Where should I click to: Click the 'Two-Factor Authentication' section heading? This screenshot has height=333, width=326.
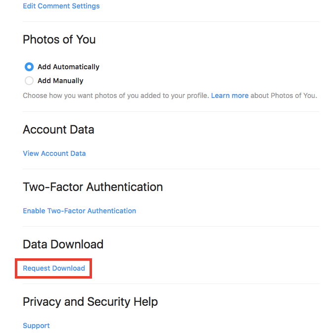(x=93, y=187)
